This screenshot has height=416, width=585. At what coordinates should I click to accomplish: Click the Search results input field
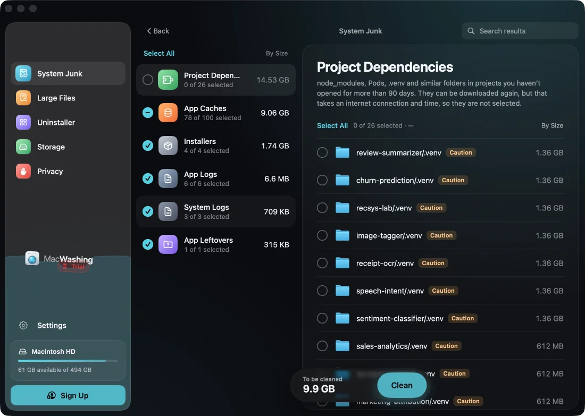[520, 31]
